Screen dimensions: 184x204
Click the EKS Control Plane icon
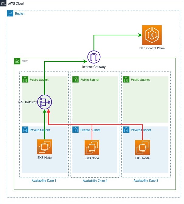(152, 35)
